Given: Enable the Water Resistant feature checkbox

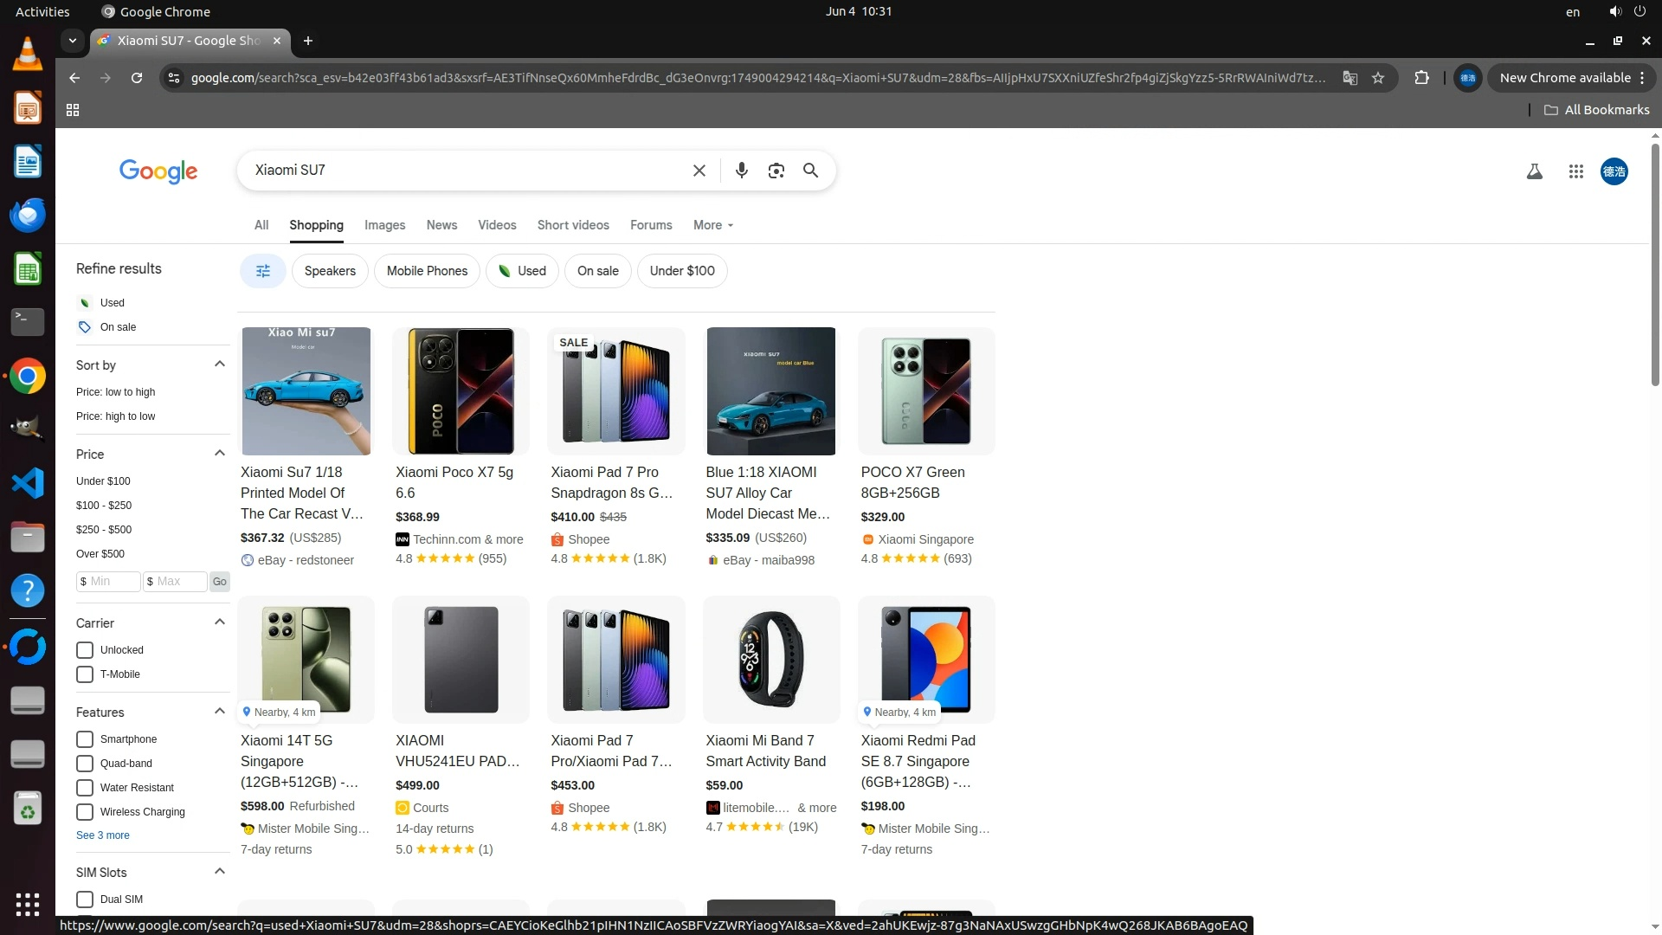Looking at the screenshot, I should 85,788.
